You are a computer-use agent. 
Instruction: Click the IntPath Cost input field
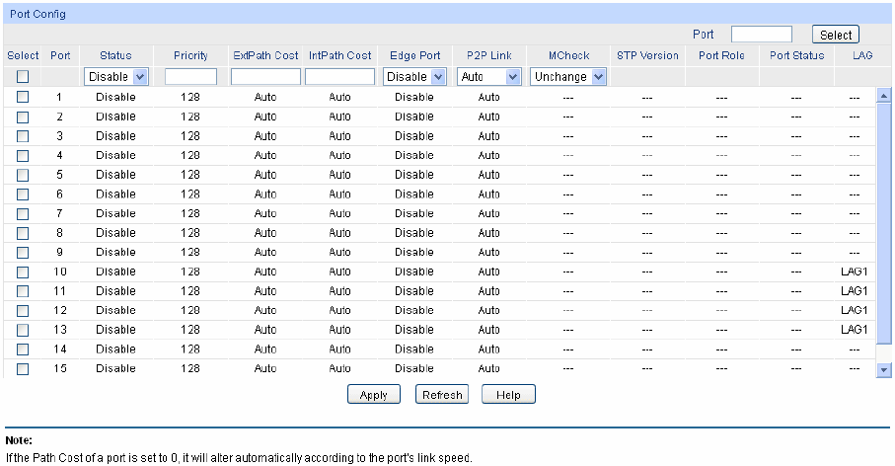(339, 76)
